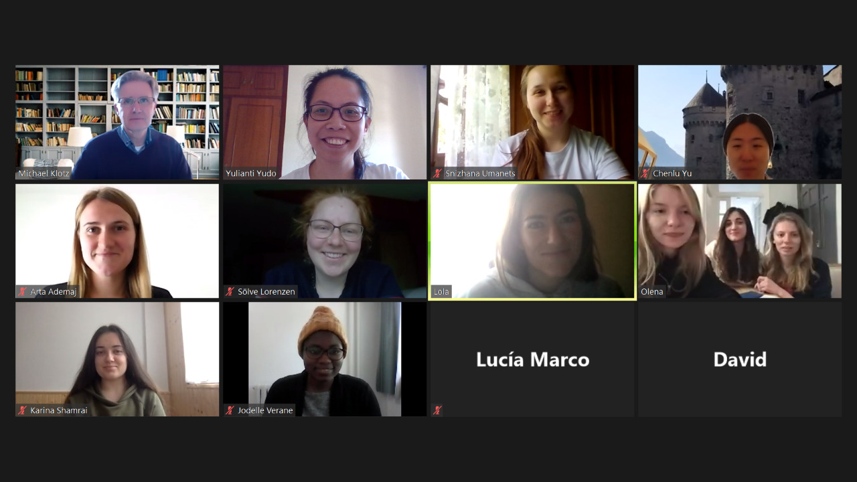Select Sölve Lorenzen's dark video tile

point(325,241)
